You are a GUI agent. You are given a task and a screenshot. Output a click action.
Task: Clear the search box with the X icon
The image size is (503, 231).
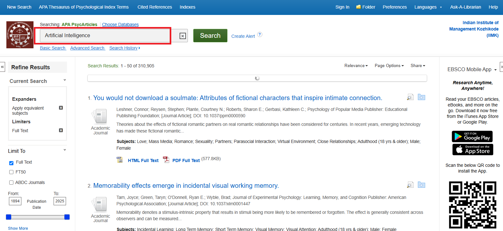click(182, 36)
